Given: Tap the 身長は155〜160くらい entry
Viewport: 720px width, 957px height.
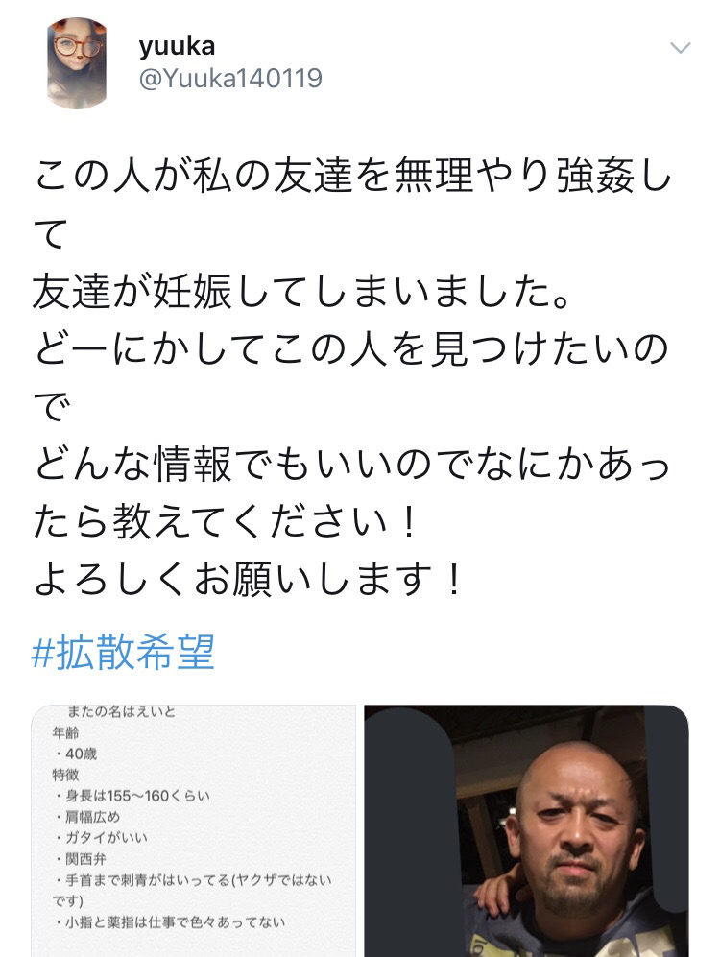Looking at the screenshot, I should tap(132, 796).
